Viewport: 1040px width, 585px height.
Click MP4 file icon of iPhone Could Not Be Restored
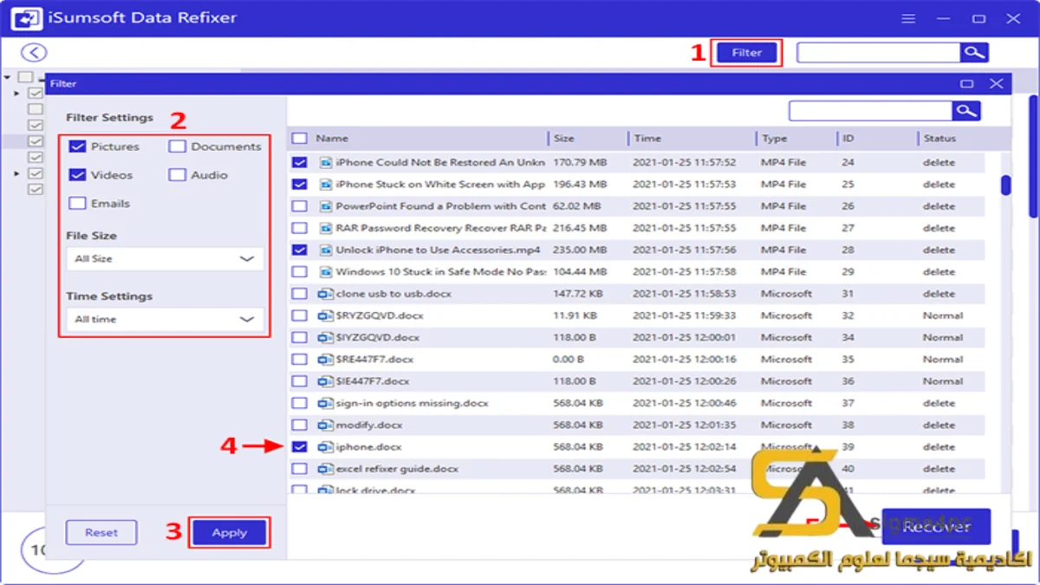[326, 162]
